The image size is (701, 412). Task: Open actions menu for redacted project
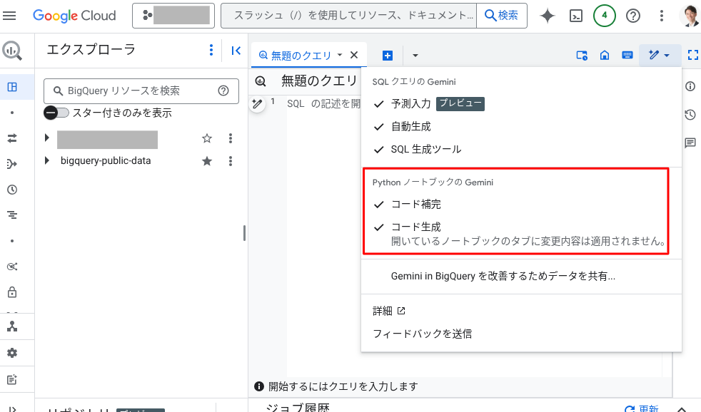click(x=231, y=138)
